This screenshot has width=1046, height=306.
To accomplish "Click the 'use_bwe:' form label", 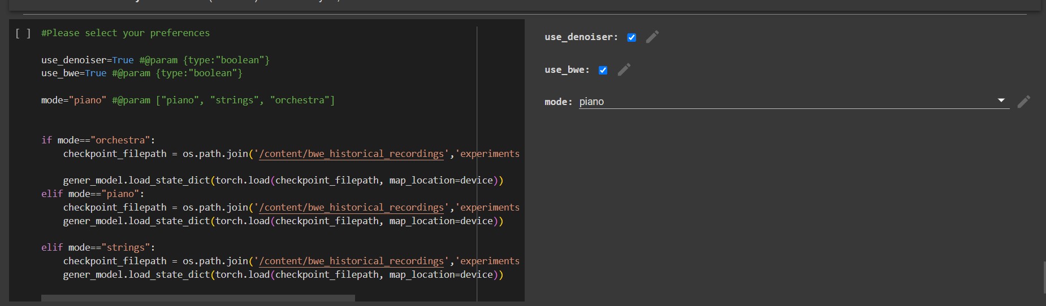I will [567, 70].
